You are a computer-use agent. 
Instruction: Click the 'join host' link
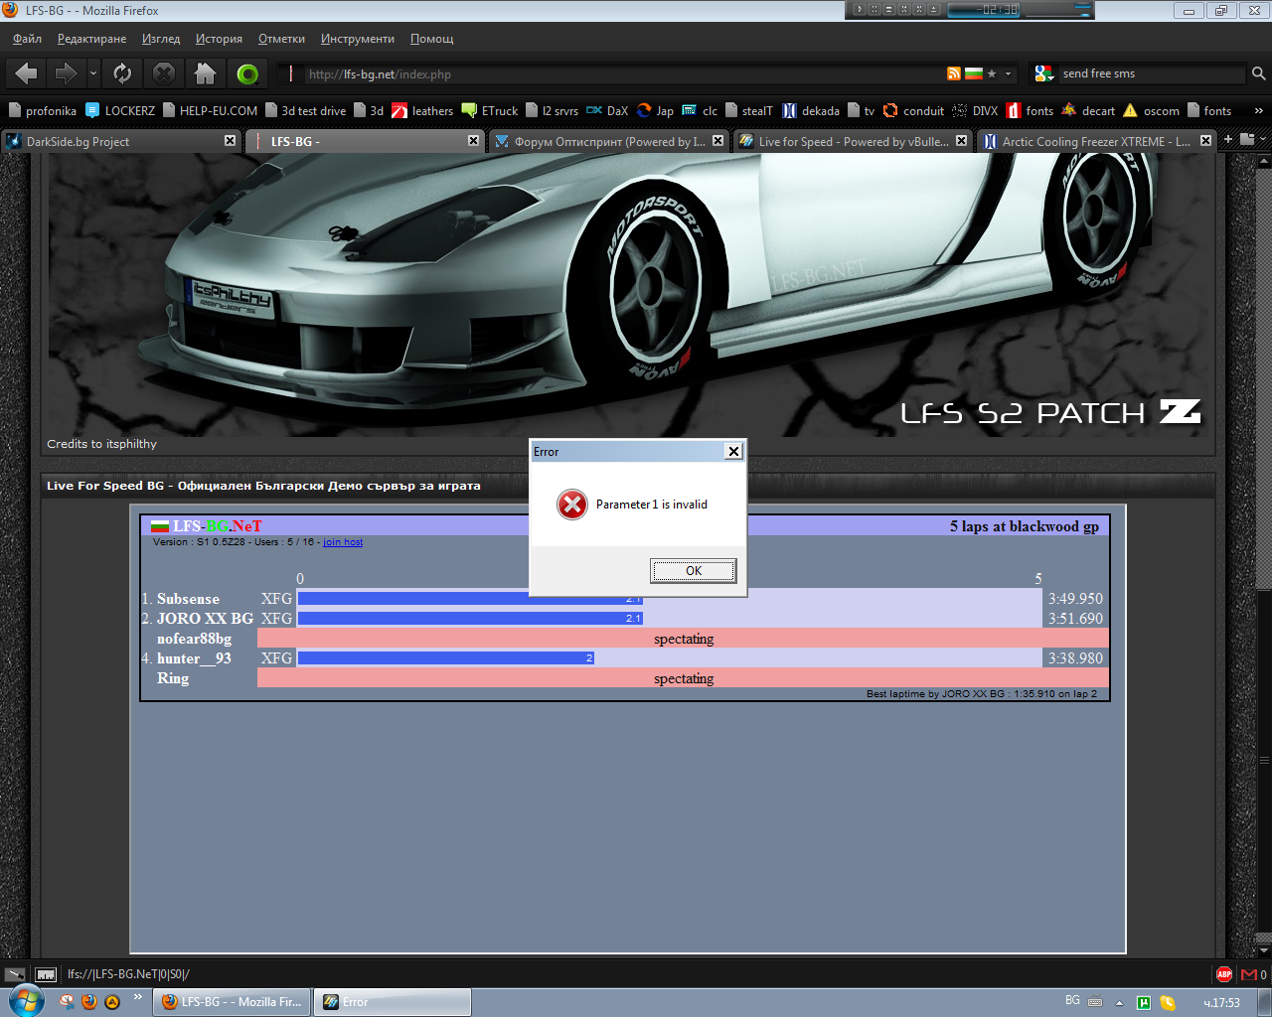pyautogui.click(x=343, y=542)
